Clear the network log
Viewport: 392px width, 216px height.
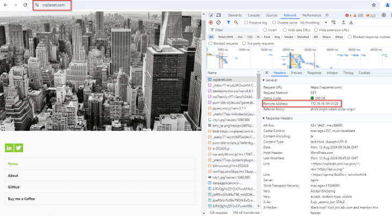pos(219,23)
